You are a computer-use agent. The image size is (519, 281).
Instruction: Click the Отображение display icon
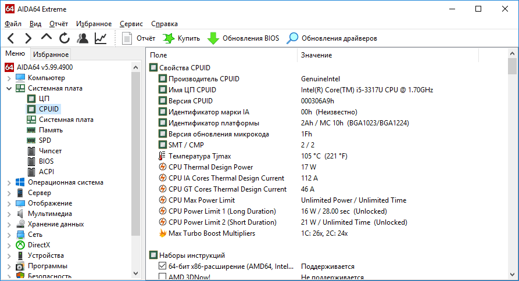point(20,203)
